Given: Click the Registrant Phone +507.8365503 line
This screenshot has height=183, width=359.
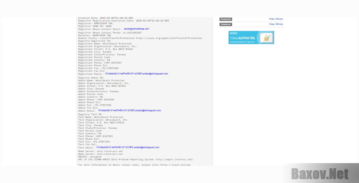Looking at the screenshot, I should click(x=100, y=63).
